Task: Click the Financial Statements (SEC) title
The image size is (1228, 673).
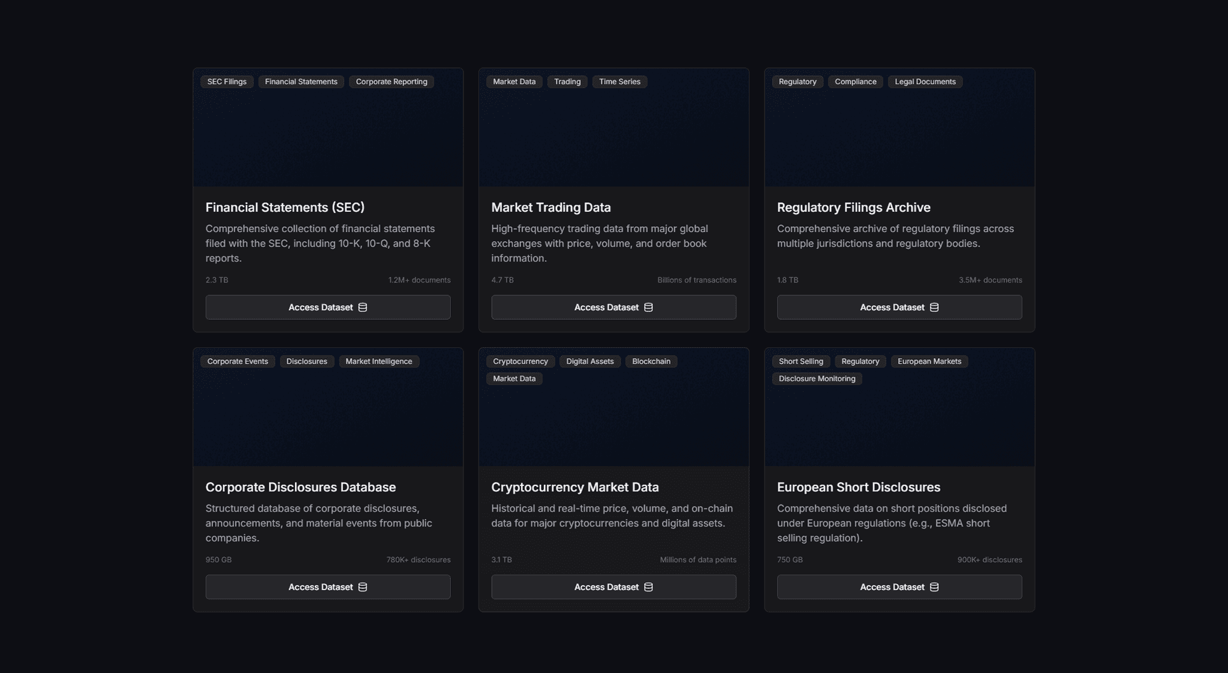Action: click(x=285, y=208)
